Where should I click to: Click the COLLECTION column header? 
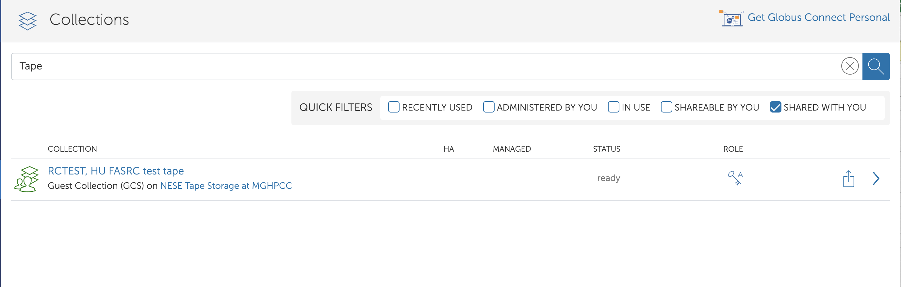(x=73, y=149)
